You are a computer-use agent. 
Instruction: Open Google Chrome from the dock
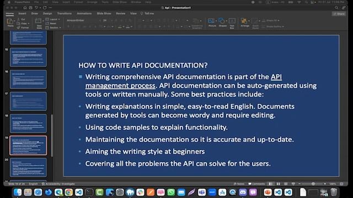68,192
